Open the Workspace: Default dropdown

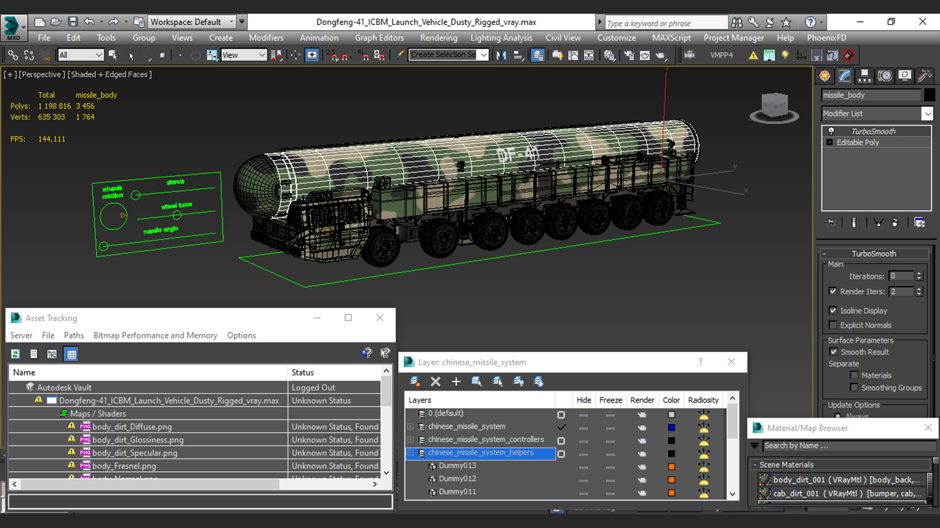click(x=191, y=22)
